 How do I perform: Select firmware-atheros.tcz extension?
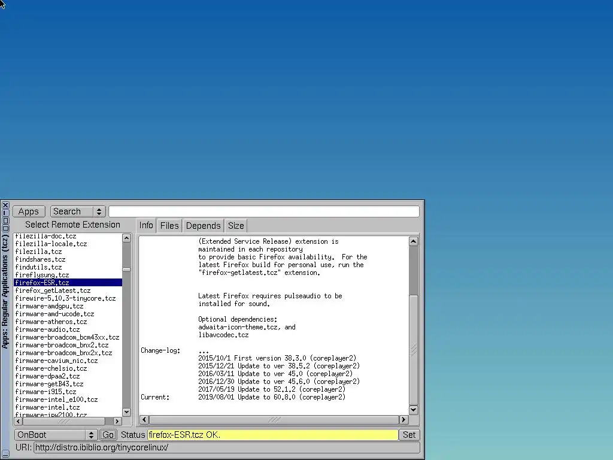click(x=68, y=322)
